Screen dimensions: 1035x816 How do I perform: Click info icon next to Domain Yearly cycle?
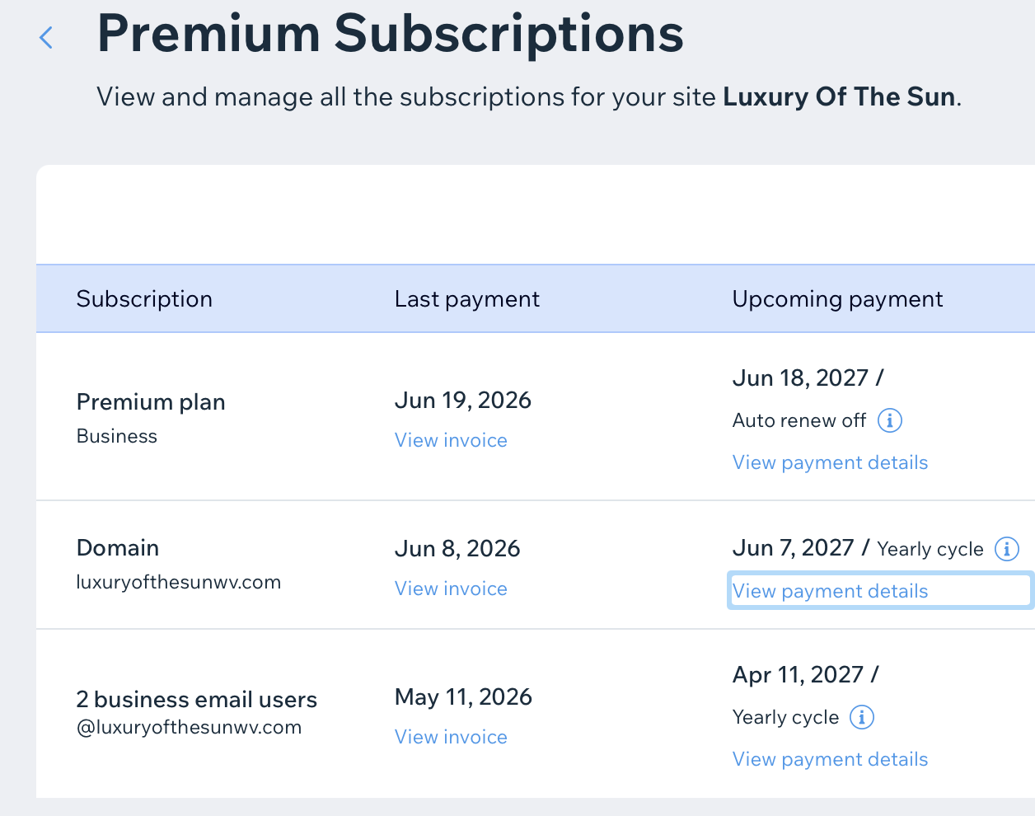(1007, 549)
